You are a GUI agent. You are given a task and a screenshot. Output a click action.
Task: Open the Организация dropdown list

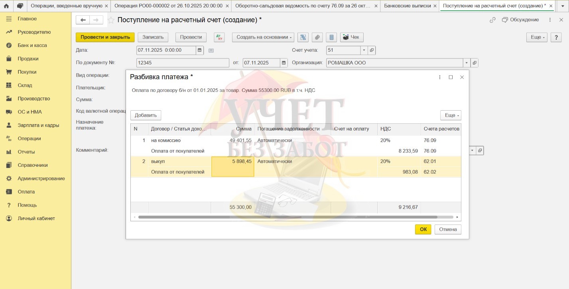[x=467, y=63]
